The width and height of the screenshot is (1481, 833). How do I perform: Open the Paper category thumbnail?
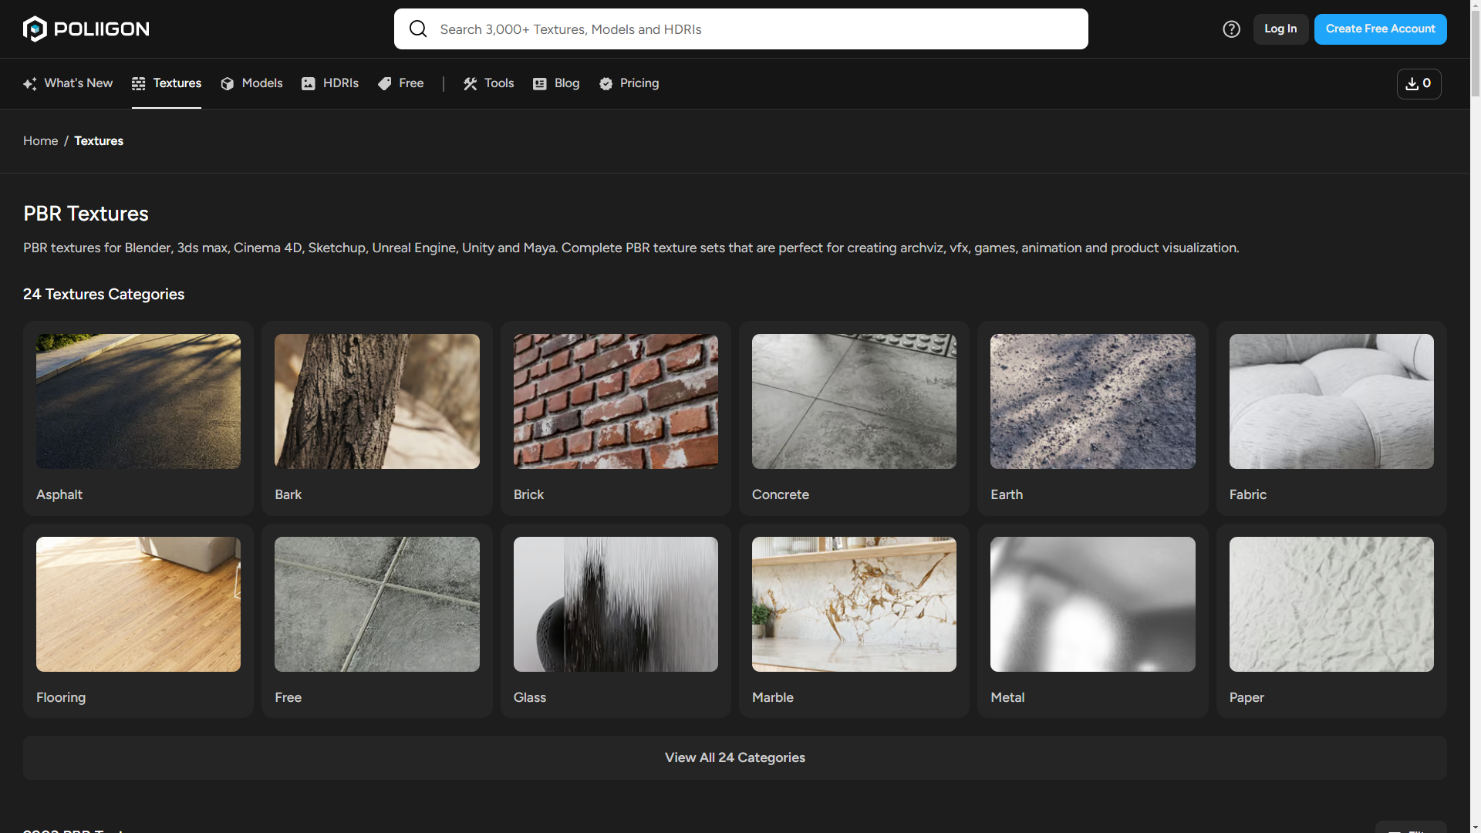(x=1331, y=604)
